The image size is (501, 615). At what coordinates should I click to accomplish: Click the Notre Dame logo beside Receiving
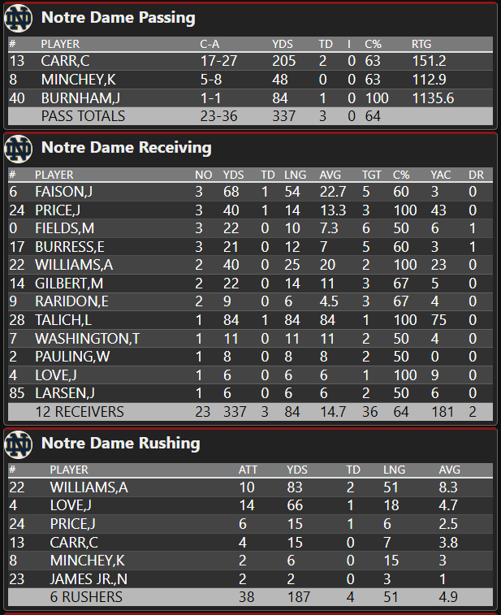19,148
